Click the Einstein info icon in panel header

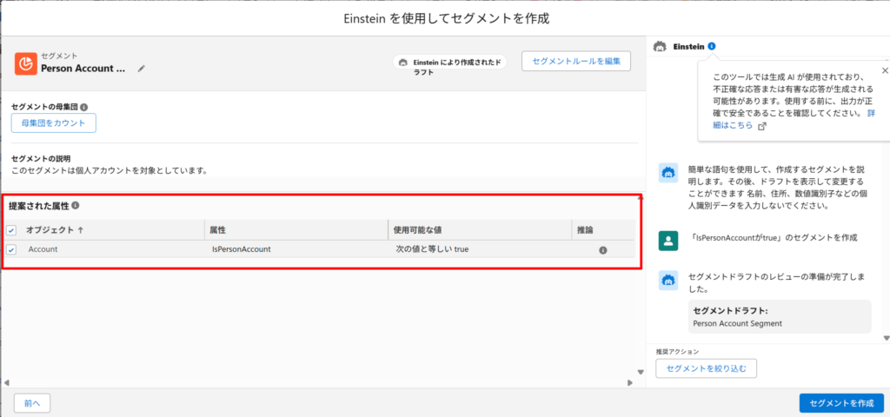pyautogui.click(x=712, y=46)
